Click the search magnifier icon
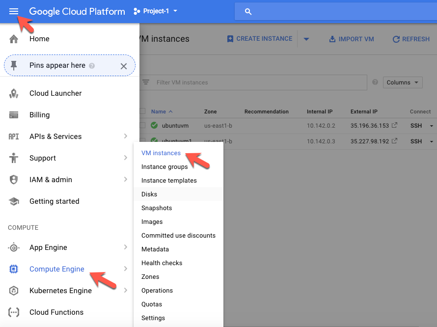Viewport: 437px width, 327px height. click(248, 12)
